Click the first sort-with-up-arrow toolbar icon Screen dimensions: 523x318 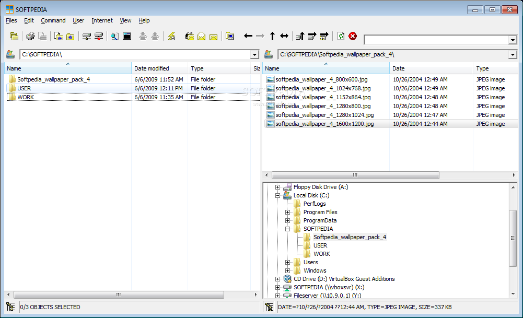click(x=300, y=36)
